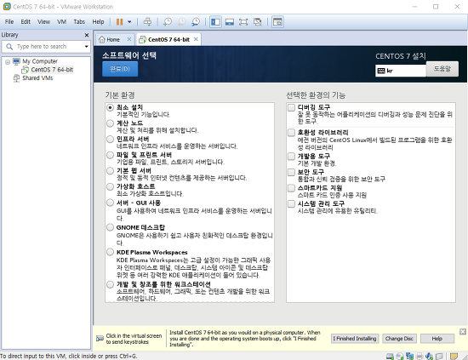Close the CentOS 7 64-bit tab
468x360 pixels.
click(196, 39)
